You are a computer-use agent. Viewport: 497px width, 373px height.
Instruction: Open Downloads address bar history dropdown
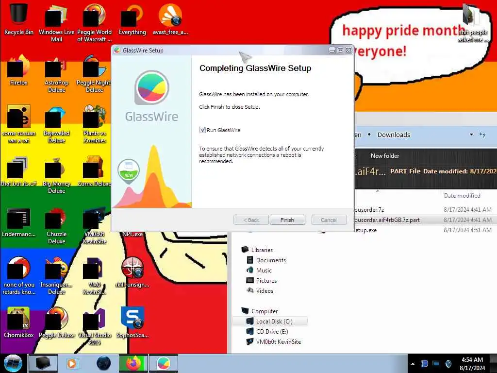pyautogui.click(x=471, y=135)
